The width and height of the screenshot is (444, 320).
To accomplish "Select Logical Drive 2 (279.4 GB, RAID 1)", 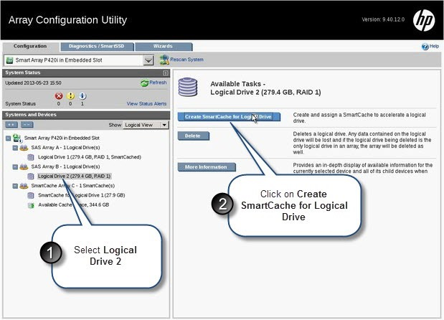I will pos(74,176).
